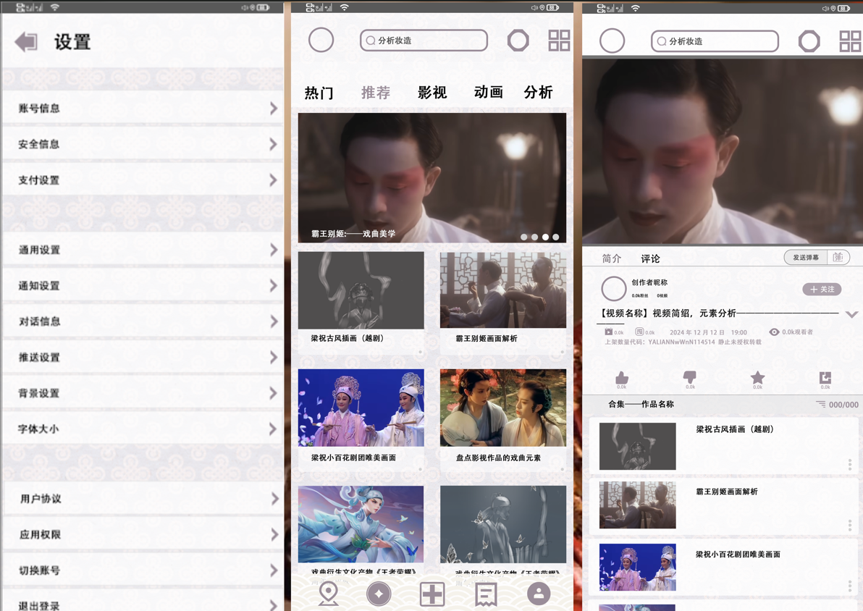Open the more dots on the 梁祝小百花剧团唯美画面 collection row
This screenshot has height=611, width=863.
point(850,585)
